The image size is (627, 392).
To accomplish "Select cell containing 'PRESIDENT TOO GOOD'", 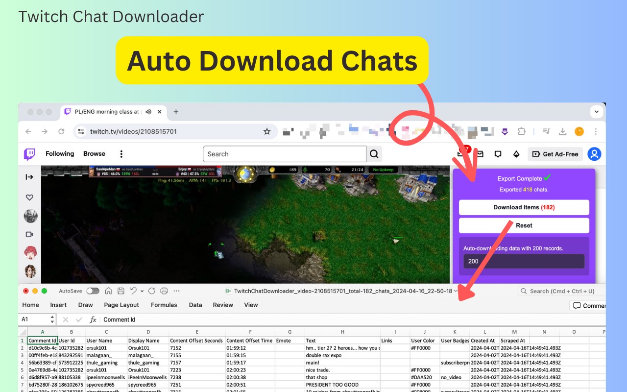I will click(x=342, y=385).
